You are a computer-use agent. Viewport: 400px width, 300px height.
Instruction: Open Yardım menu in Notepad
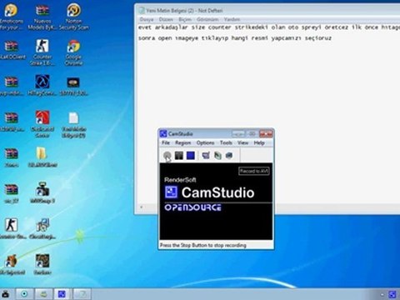click(232, 19)
